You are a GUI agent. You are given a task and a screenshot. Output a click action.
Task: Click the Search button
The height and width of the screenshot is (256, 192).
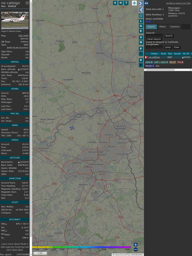tap(169, 36)
